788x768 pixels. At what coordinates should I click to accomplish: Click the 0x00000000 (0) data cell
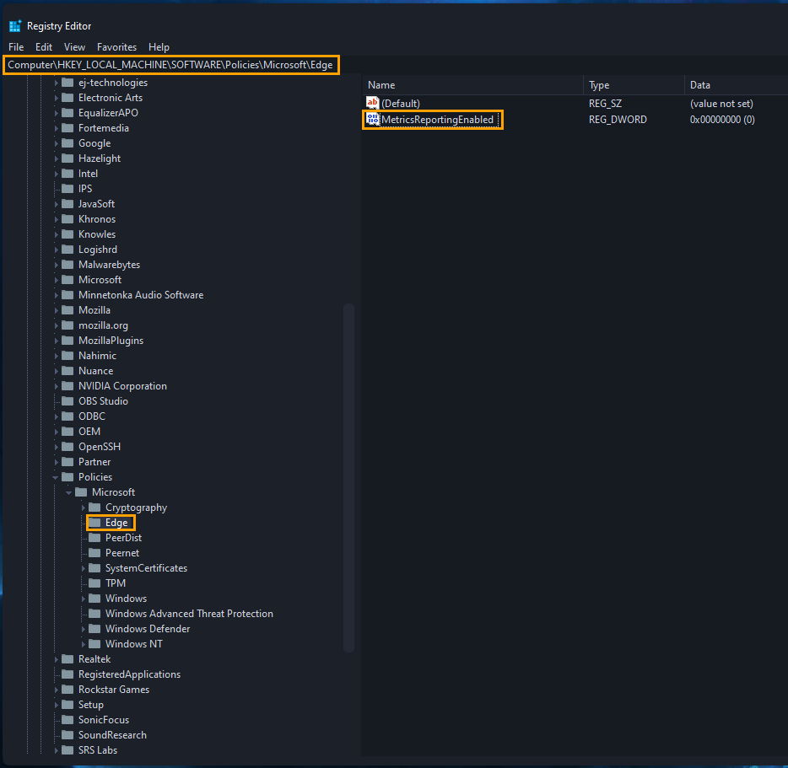click(722, 120)
